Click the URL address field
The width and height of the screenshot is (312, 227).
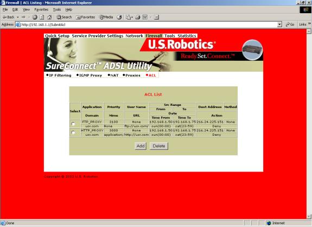[x=149, y=24]
